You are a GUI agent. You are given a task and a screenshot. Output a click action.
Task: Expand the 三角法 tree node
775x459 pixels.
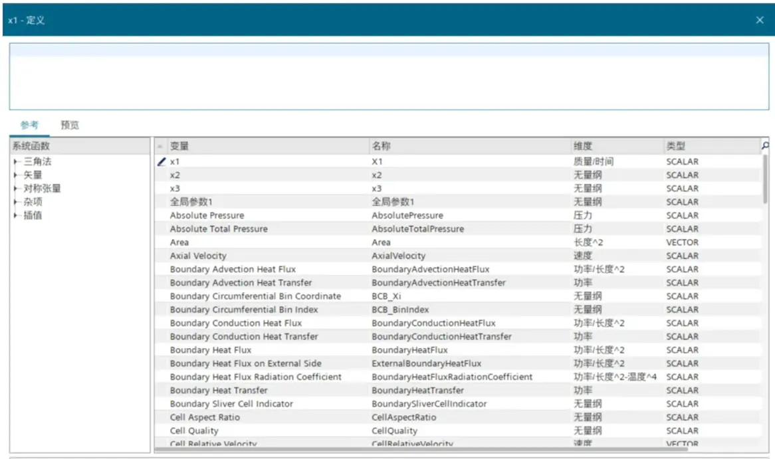click(x=15, y=161)
